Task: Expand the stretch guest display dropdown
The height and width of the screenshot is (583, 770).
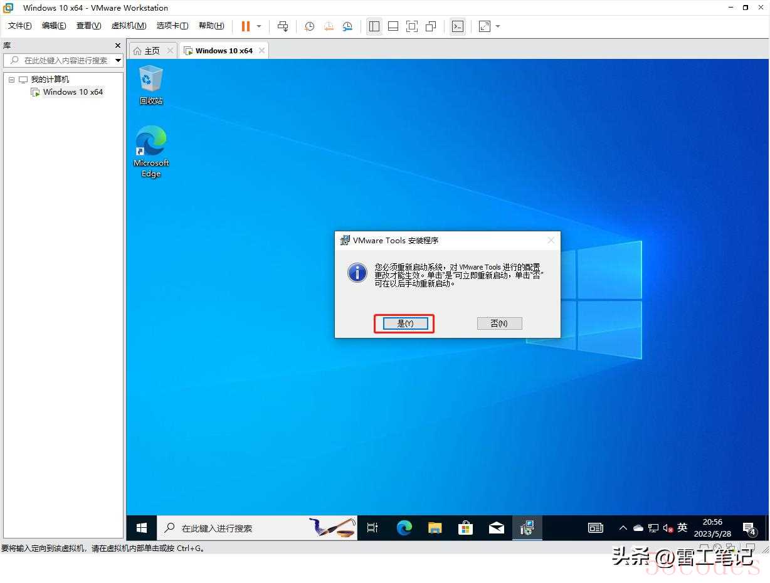Action: pos(498,26)
